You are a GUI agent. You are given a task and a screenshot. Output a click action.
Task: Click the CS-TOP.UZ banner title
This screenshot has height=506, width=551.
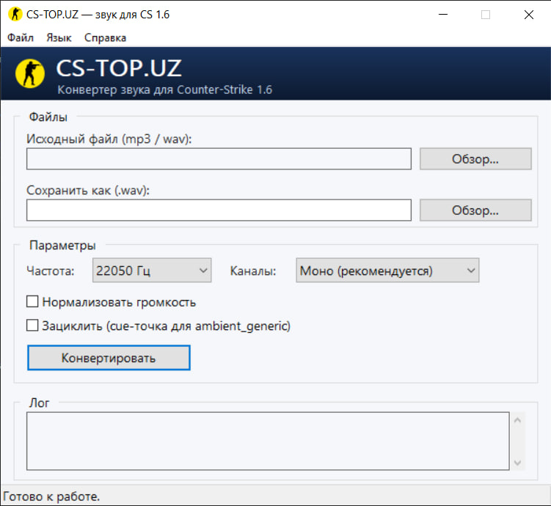point(119,67)
